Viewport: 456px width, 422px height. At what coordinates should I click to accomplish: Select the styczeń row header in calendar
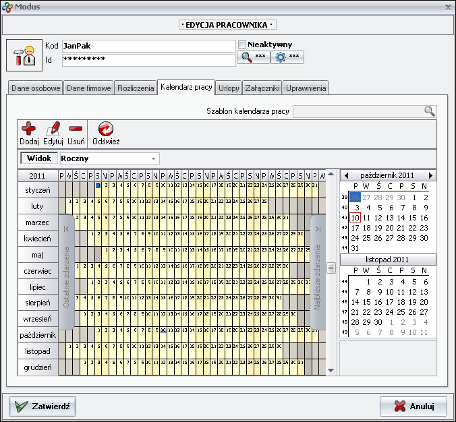pos(38,191)
